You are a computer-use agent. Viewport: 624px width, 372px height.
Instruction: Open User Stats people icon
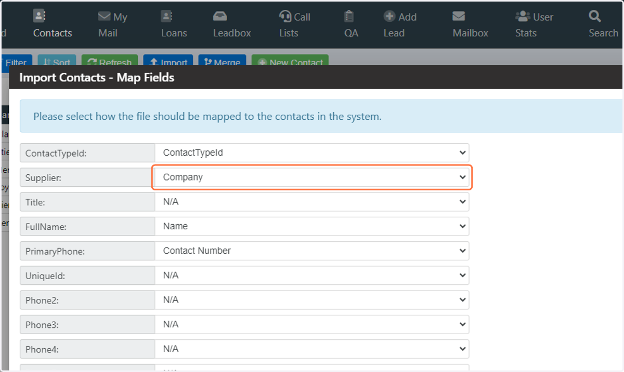click(522, 16)
